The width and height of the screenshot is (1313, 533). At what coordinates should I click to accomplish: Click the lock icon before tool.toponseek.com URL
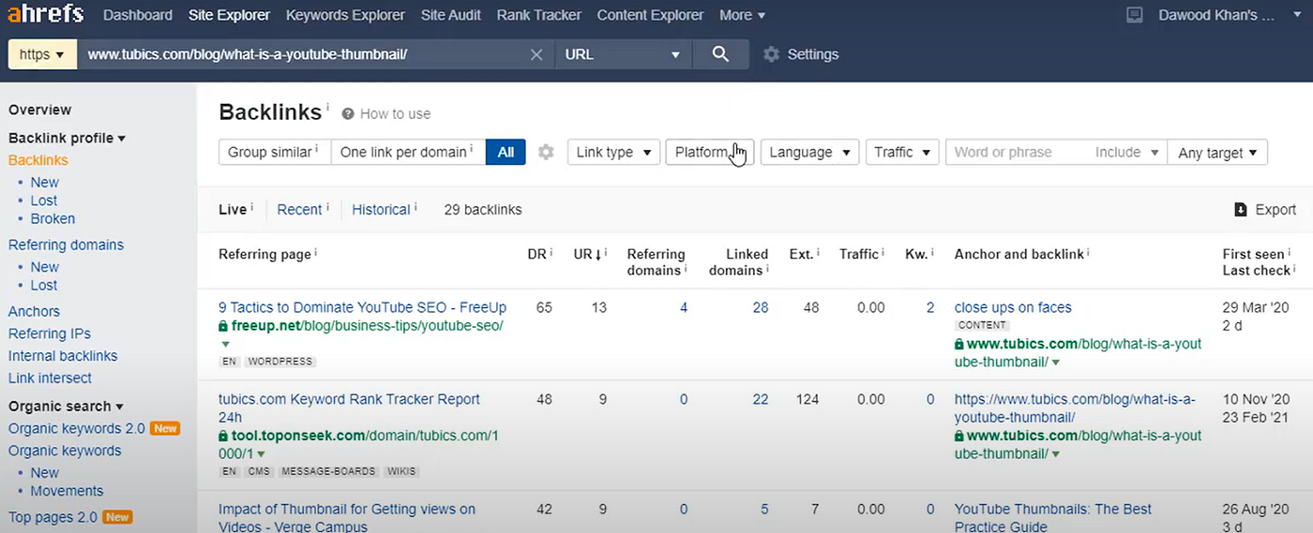pos(223,437)
